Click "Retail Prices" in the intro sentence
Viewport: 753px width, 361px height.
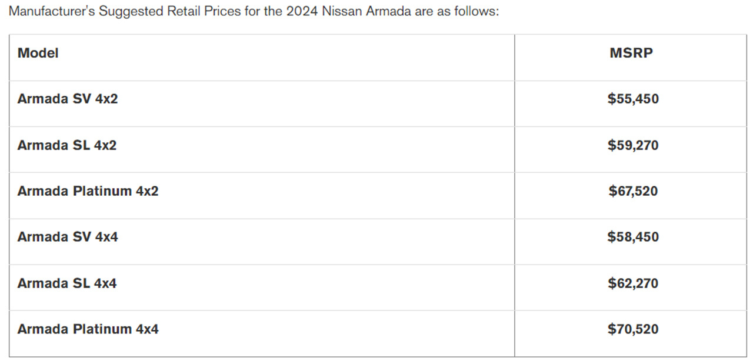(199, 12)
